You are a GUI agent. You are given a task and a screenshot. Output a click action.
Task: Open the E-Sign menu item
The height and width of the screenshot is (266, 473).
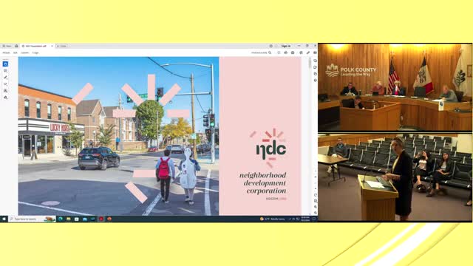pyautogui.click(x=35, y=52)
